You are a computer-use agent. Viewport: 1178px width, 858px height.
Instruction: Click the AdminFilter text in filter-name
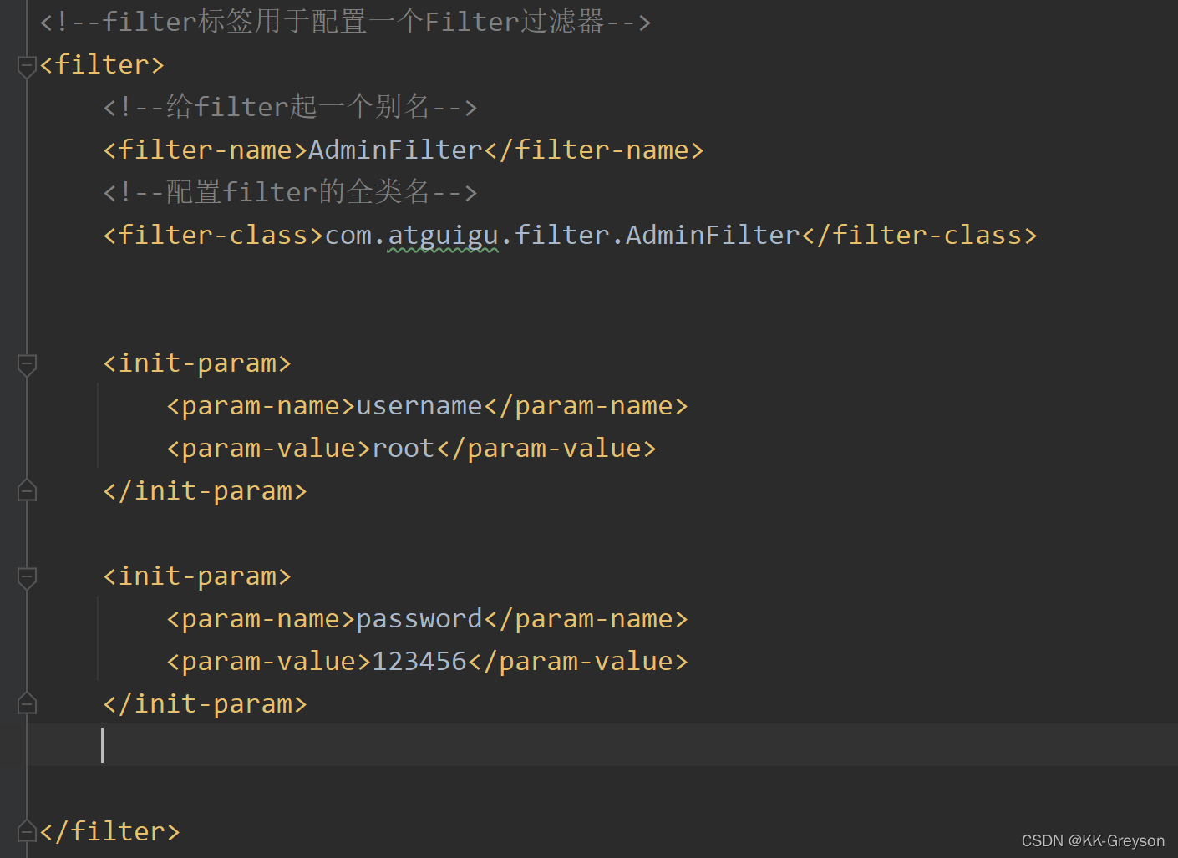tap(395, 150)
